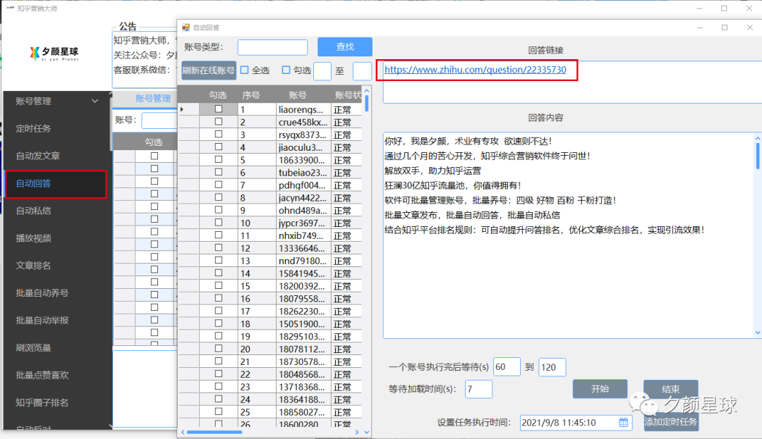The width and height of the screenshot is (762, 439).
Task: Select account cell jacyn4422...
Action: (x=303, y=198)
